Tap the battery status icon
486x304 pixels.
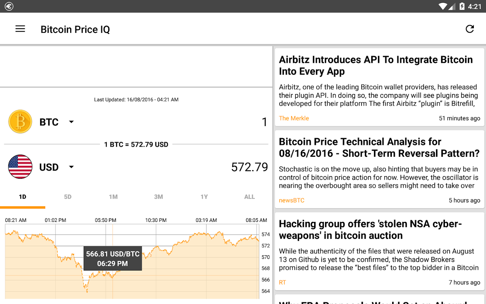pos(462,6)
